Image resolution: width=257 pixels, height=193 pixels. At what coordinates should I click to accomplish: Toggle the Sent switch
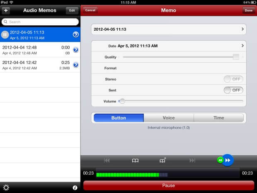tap(233, 90)
